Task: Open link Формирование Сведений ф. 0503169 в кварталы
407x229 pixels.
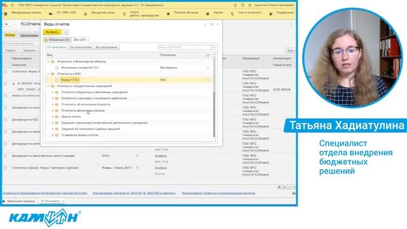Action: (134, 193)
